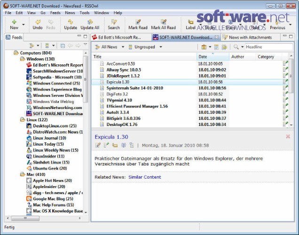The width and height of the screenshot is (299, 235).
Task: Click the Feeds tree vertical scrollbar thumb
Action: coord(86,79)
